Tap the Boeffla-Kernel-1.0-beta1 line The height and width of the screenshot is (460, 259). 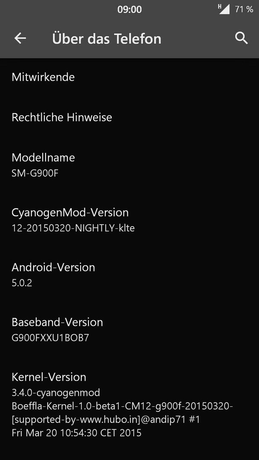click(x=122, y=406)
